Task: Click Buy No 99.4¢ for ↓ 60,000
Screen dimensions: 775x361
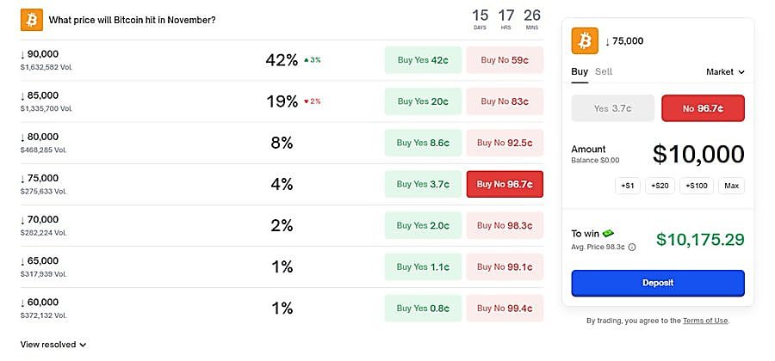Action: 505,308
